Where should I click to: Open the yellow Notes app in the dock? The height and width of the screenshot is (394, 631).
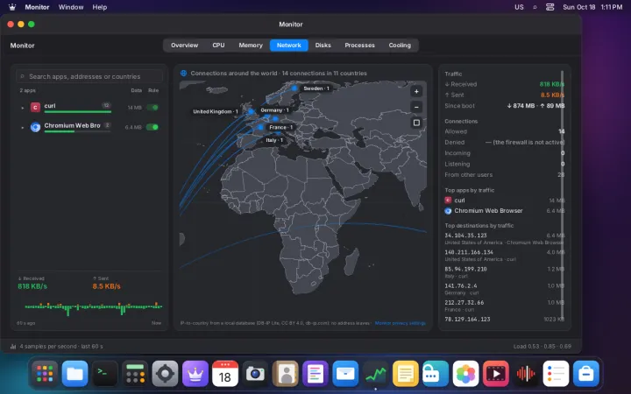[405, 374]
